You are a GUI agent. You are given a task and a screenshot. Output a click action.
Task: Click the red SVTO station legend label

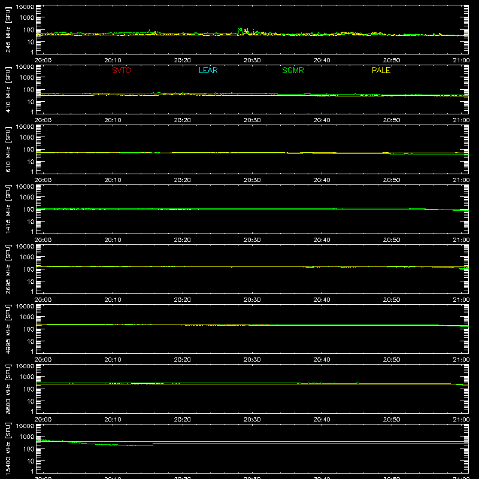tap(122, 70)
